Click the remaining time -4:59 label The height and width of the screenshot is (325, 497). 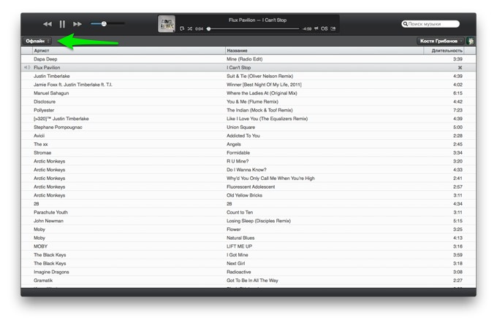(307, 29)
